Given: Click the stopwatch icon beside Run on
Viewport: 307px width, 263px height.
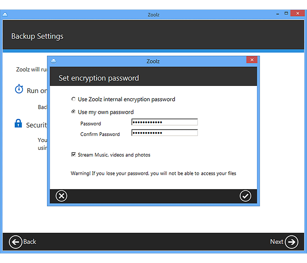Looking at the screenshot, I should tap(19, 89).
